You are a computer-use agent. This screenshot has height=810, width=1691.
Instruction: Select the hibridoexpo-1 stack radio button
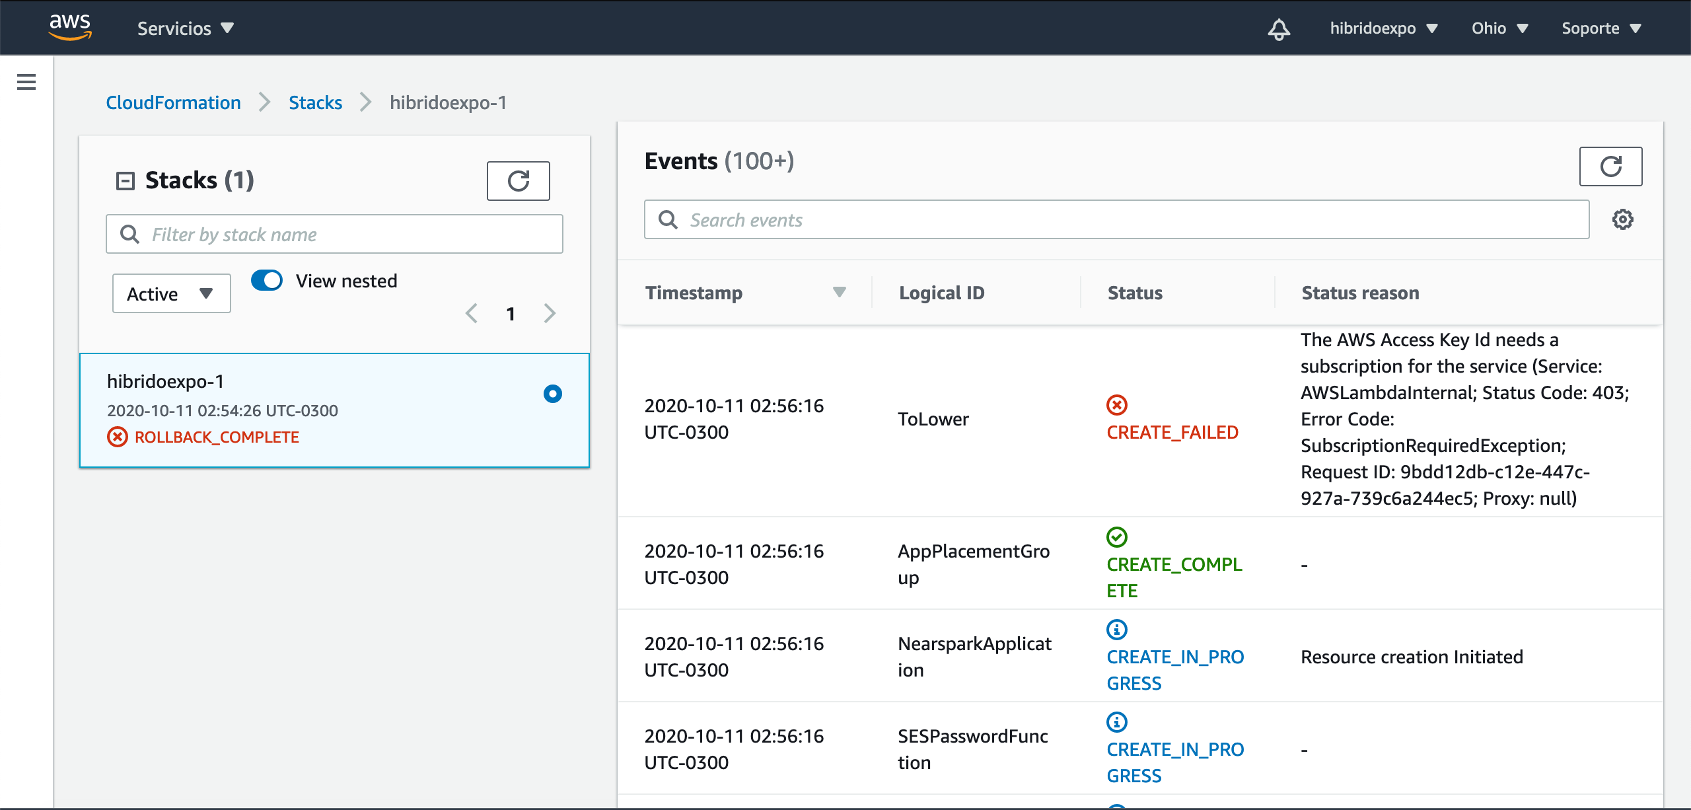coord(553,394)
